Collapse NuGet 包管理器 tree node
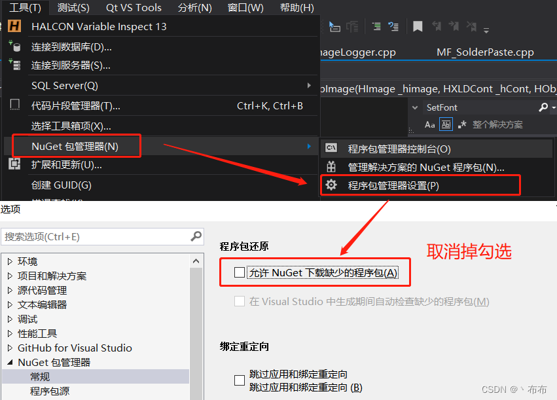 point(10,362)
